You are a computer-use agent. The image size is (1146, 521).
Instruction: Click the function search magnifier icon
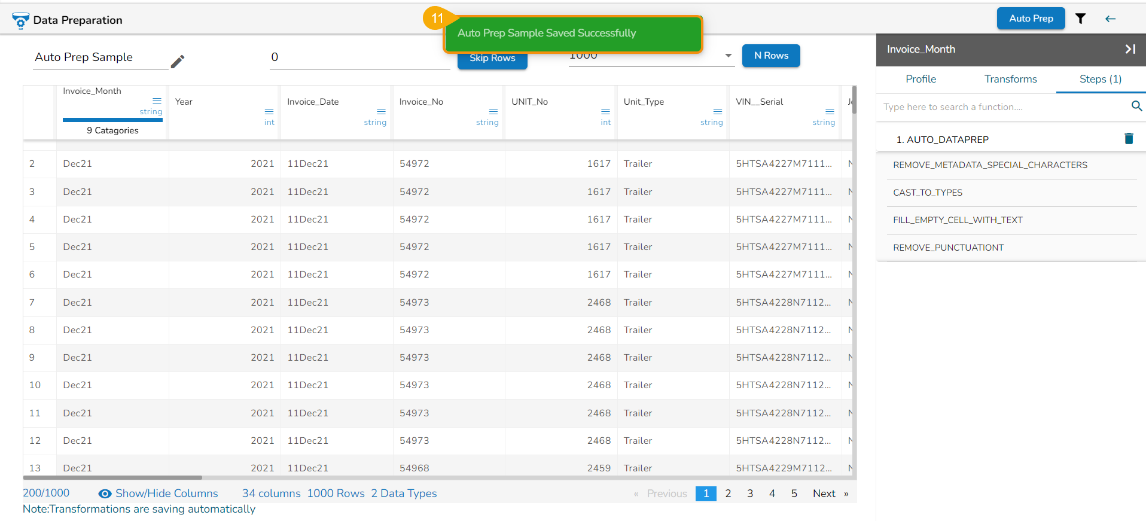[1136, 106]
